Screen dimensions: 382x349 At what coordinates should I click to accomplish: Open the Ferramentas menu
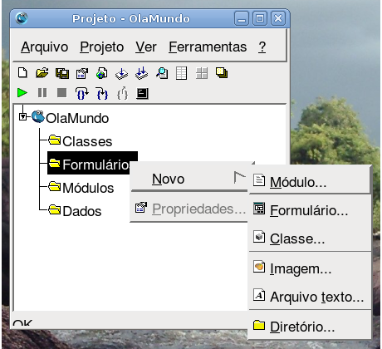coord(208,47)
